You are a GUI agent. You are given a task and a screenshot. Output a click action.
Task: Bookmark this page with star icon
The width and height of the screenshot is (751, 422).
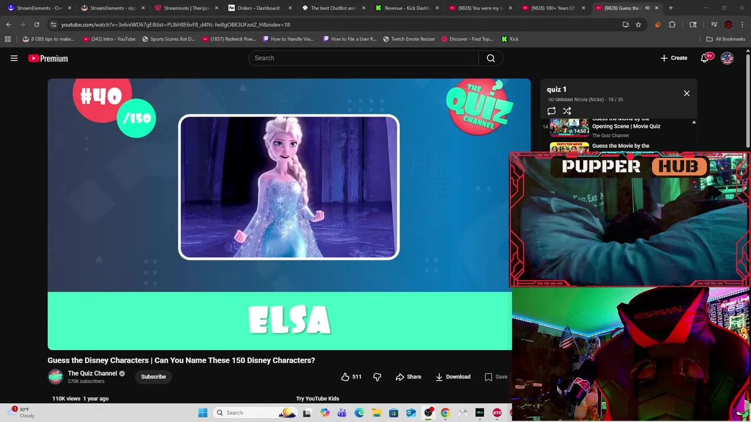click(x=638, y=25)
